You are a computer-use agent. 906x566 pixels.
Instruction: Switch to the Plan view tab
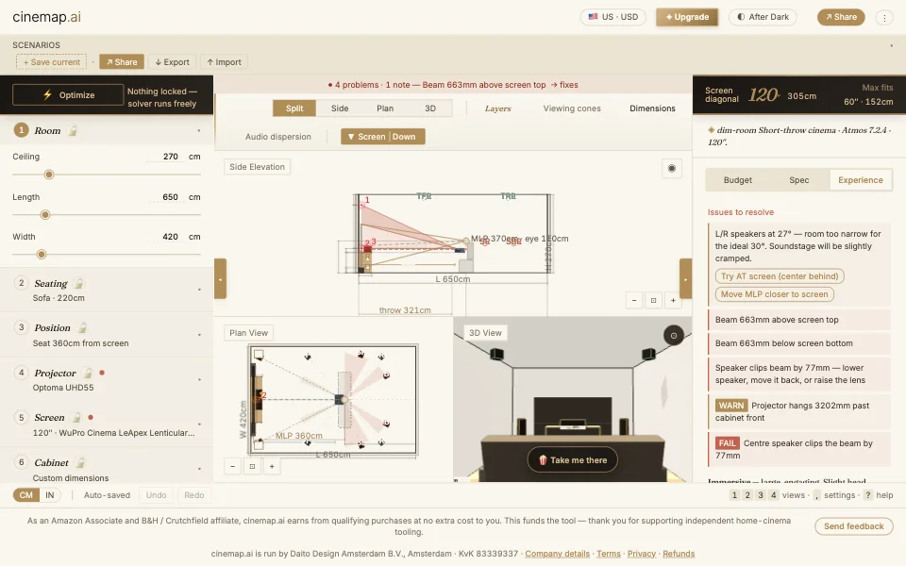[385, 108]
